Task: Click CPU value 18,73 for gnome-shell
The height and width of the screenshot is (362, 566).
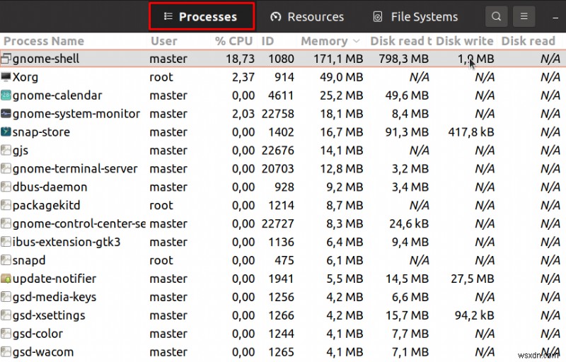Action: click(x=240, y=59)
